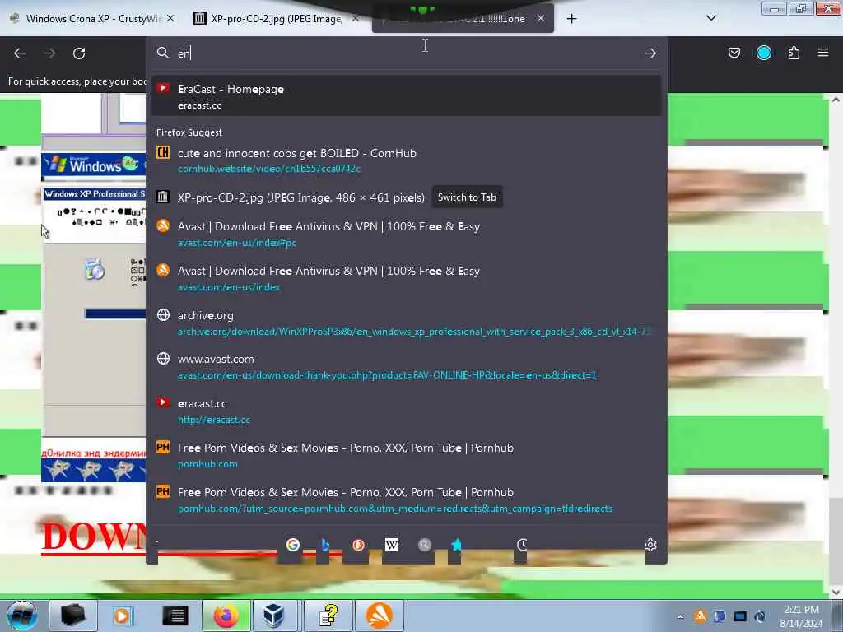This screenshot has width=843, height=632.
Task: Search history using the clock icon
Action: click(521, 545)
